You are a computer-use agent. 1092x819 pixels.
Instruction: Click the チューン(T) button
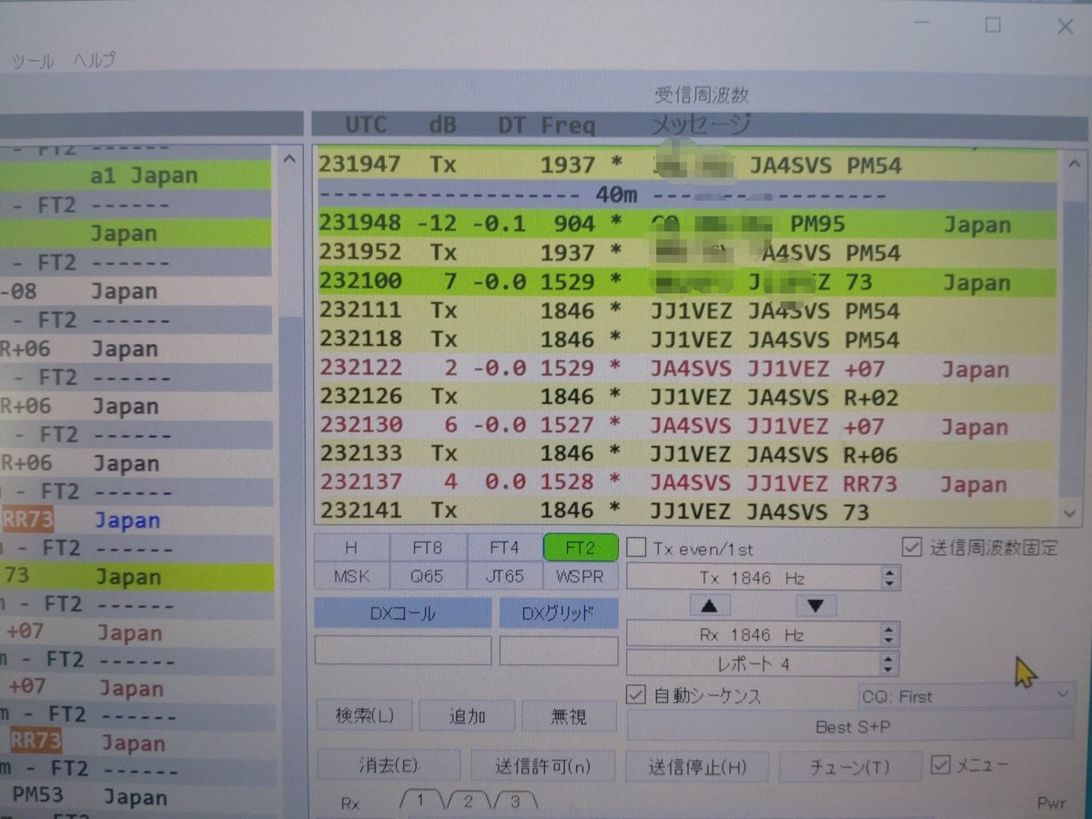pyautogui.click(x=850, y=765)
